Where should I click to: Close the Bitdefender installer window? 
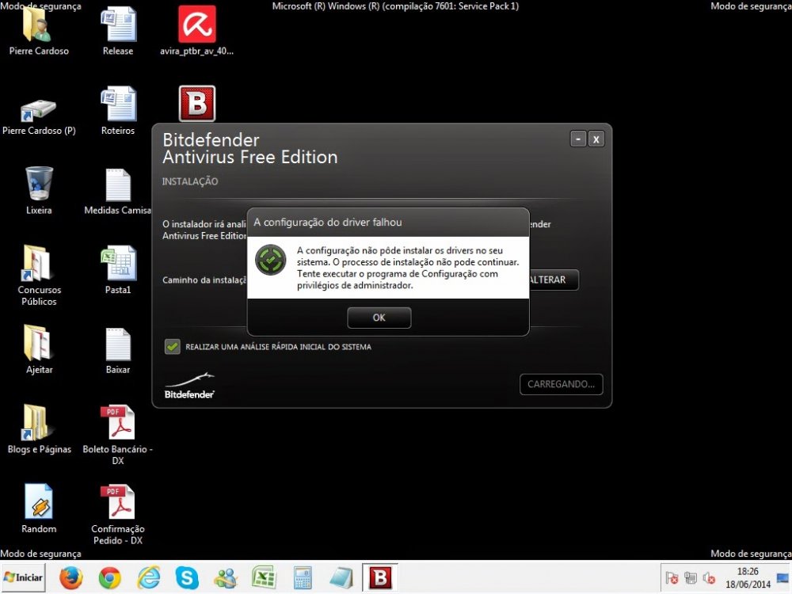(x=596, y=139)
